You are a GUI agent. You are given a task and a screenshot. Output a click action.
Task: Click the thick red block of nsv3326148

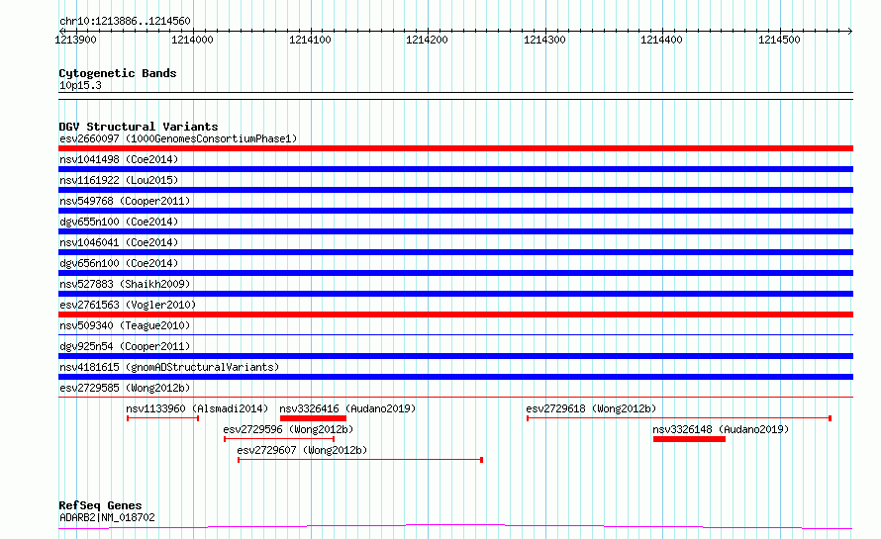click(689, 439)
